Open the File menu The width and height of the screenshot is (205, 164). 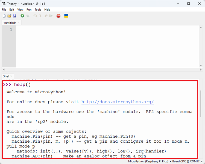pyautogui.click(x=4, y=10)
